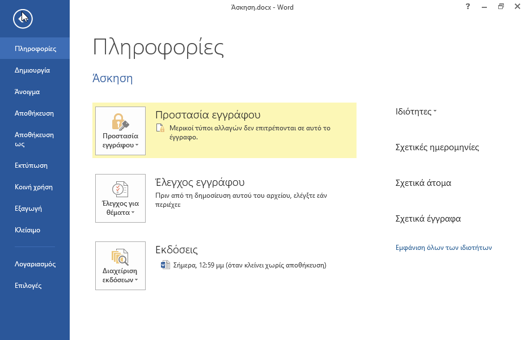This screenshot has height=340, width=526.
Task: Select the Πληροφορίες tab
Action: click(x=35, y=49)
